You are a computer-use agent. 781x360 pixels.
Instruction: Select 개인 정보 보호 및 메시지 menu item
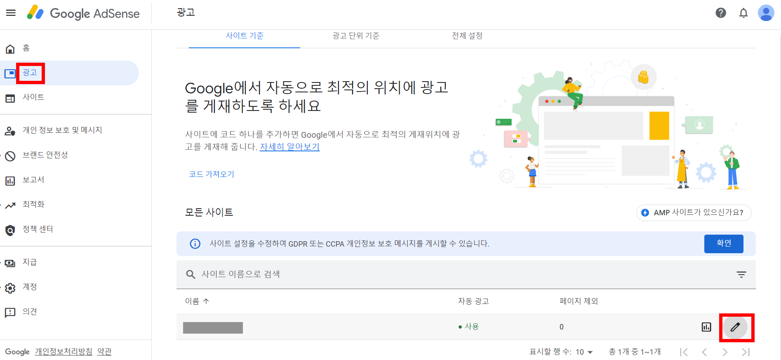click(62, 130)
